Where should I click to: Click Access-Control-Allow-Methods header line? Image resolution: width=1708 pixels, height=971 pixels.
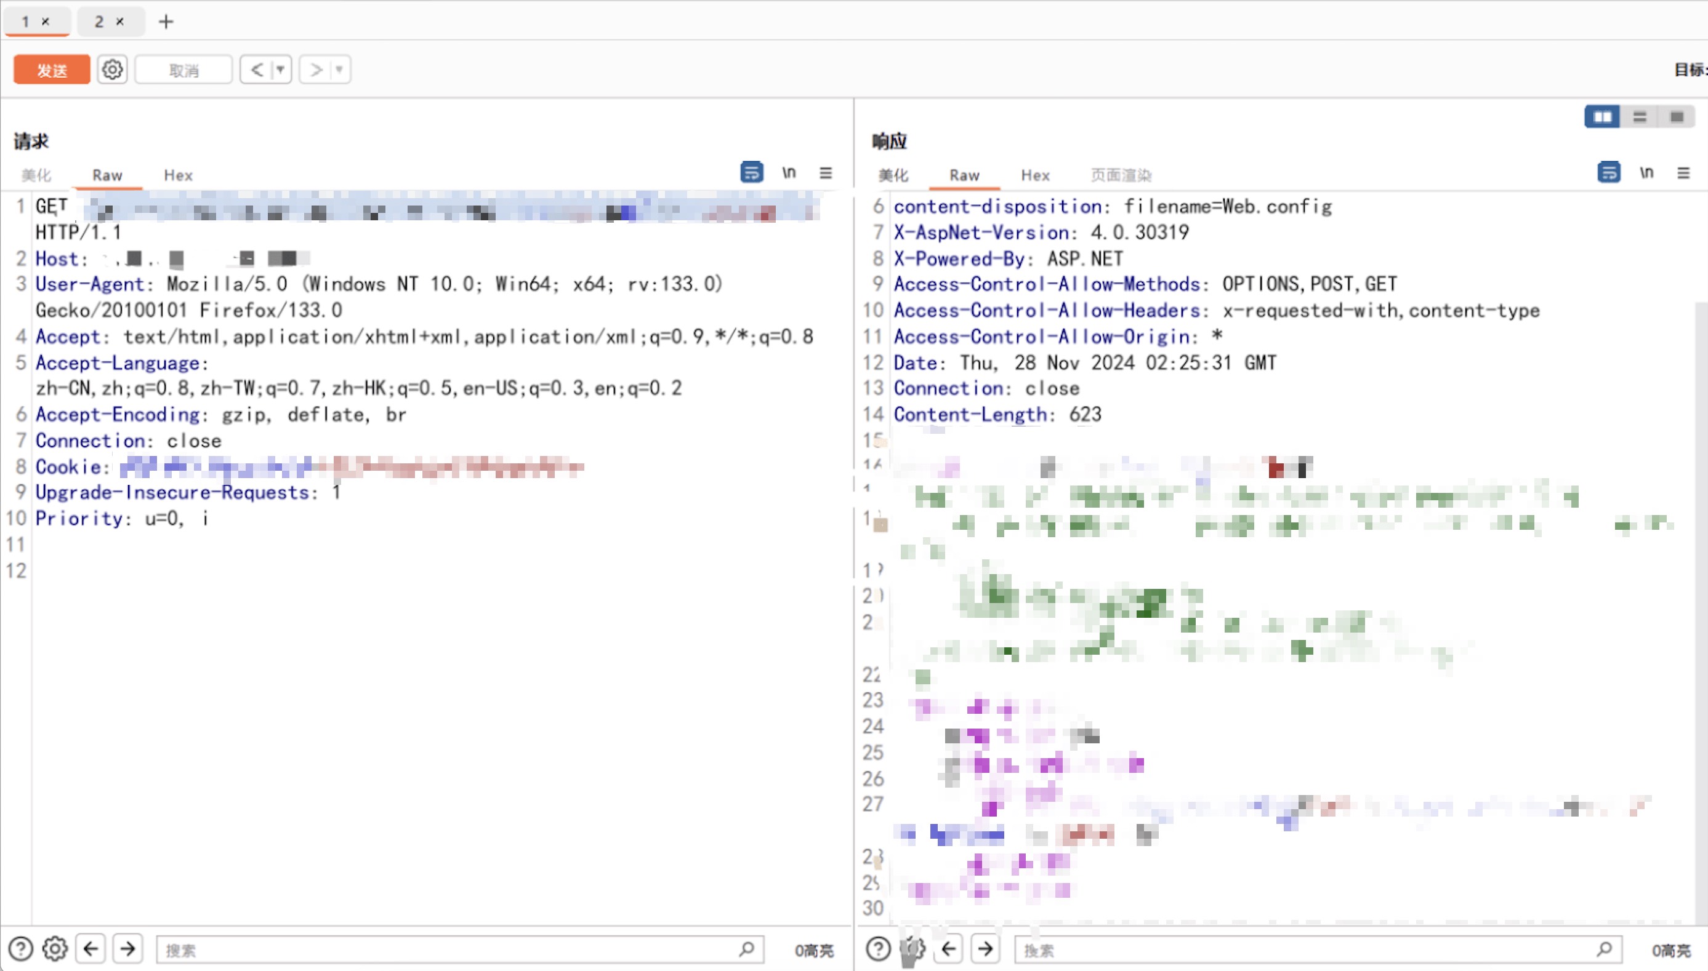tap(1145, 284)
